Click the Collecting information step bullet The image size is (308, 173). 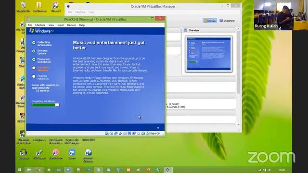click(x=34, y=43)
